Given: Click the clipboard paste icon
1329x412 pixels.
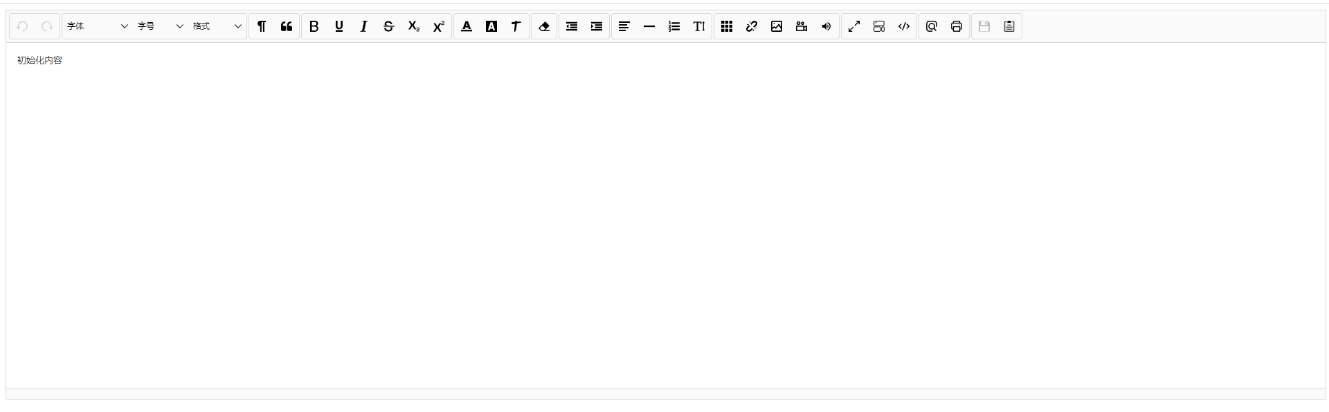Looking at the screenshot, I should coord(1009,26).
